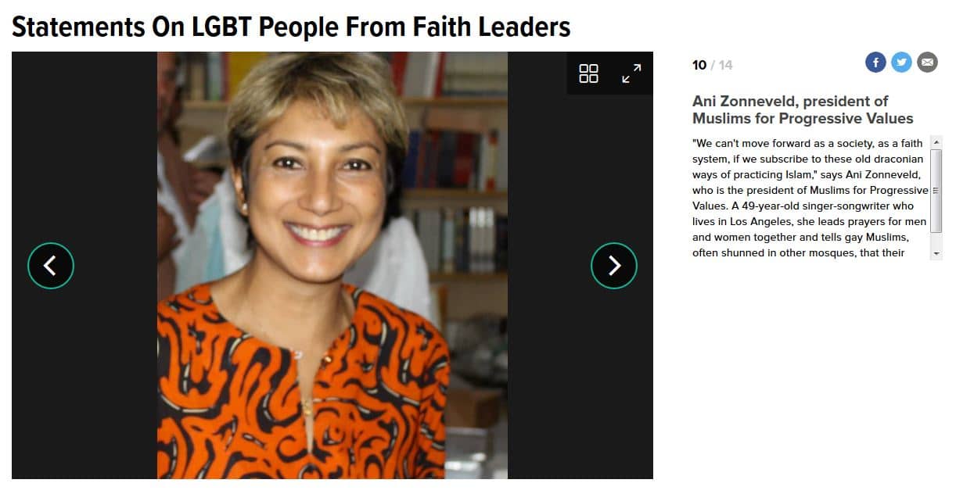The image size is (956, 494).
Task: Expand the photo to fullscreen
Action: 631,73
